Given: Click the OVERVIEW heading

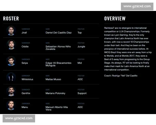Looking at the screenshot, I should coord(115,19).
